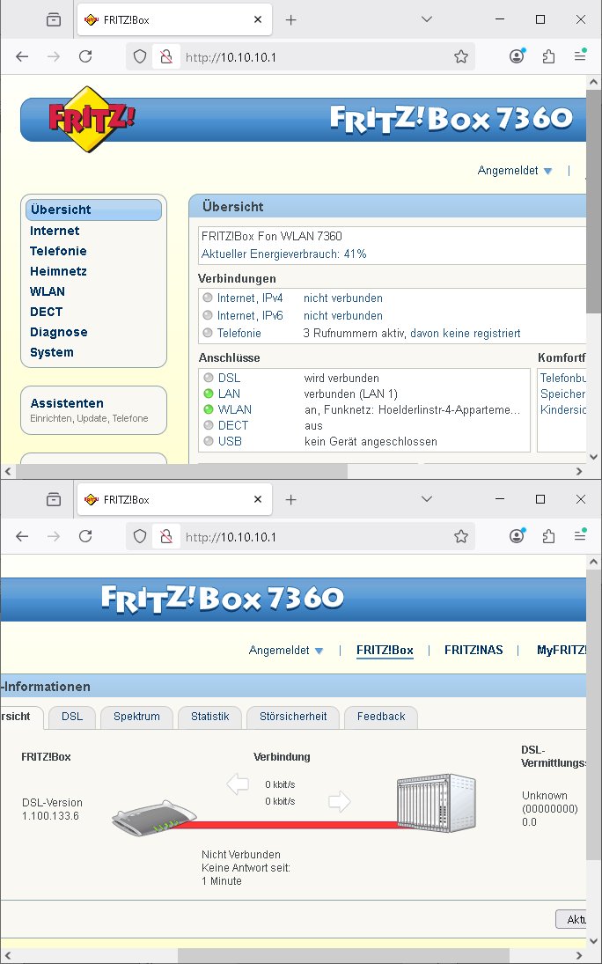Click the tracking protection shield in the lower window
602x964 pixels.
click(139, 536)
